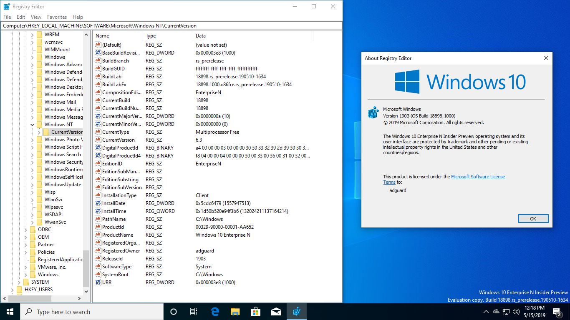
Task: Show hidden system tray icons chevron
Action: pos(486,312)
